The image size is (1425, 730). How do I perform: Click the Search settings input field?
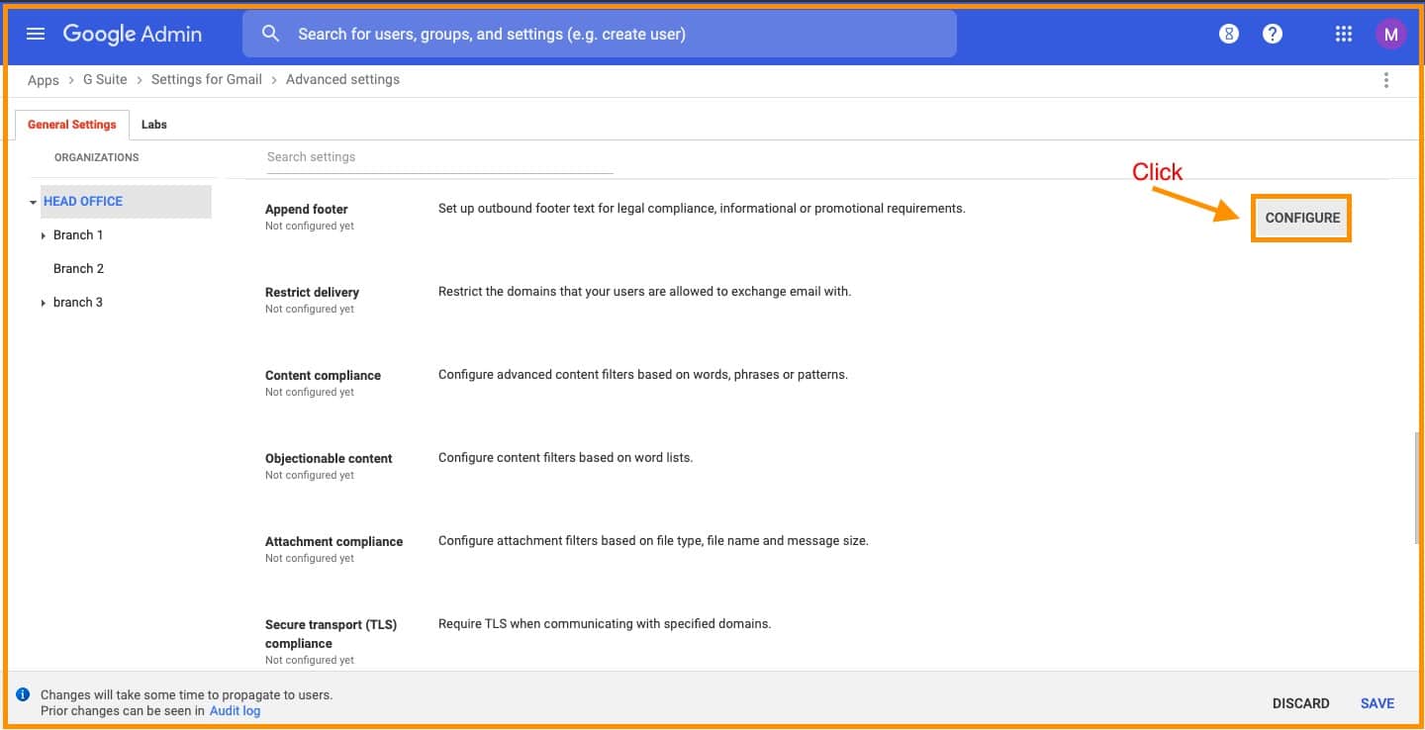point(439,157)
